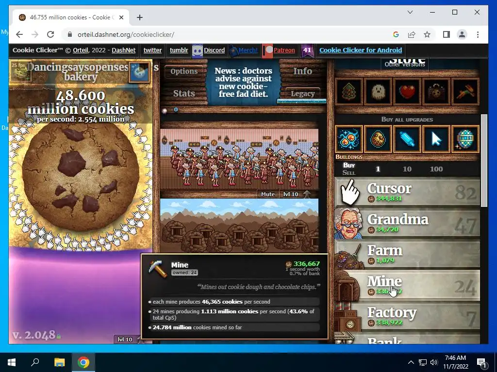The width and height of the screenshot is (497, 372).
Task: Open Chrome three-dot menu
Action: click(x=478, y=34)
